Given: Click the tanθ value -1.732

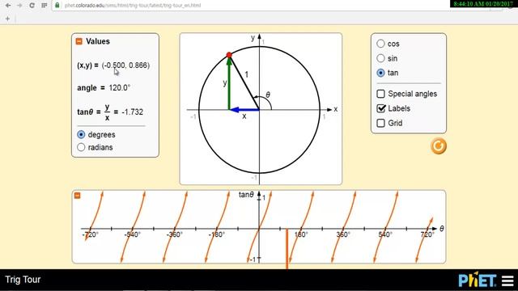Looking at the screenshot, I should pos(133,112).
